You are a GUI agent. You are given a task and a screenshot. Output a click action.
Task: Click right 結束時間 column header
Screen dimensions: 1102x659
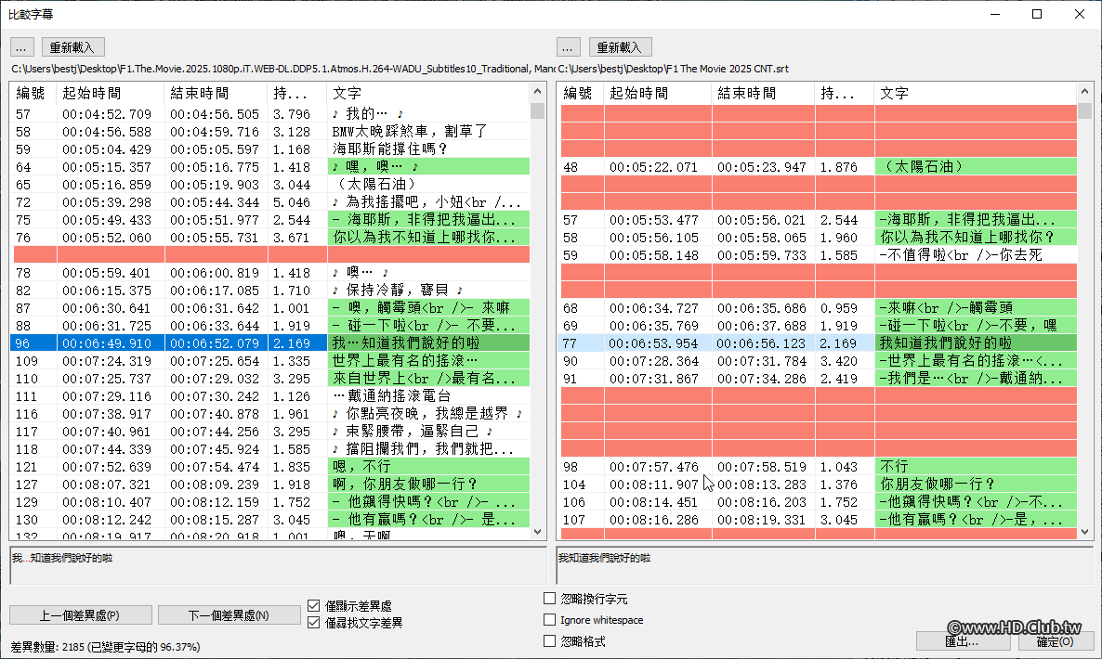click(763, 93)
